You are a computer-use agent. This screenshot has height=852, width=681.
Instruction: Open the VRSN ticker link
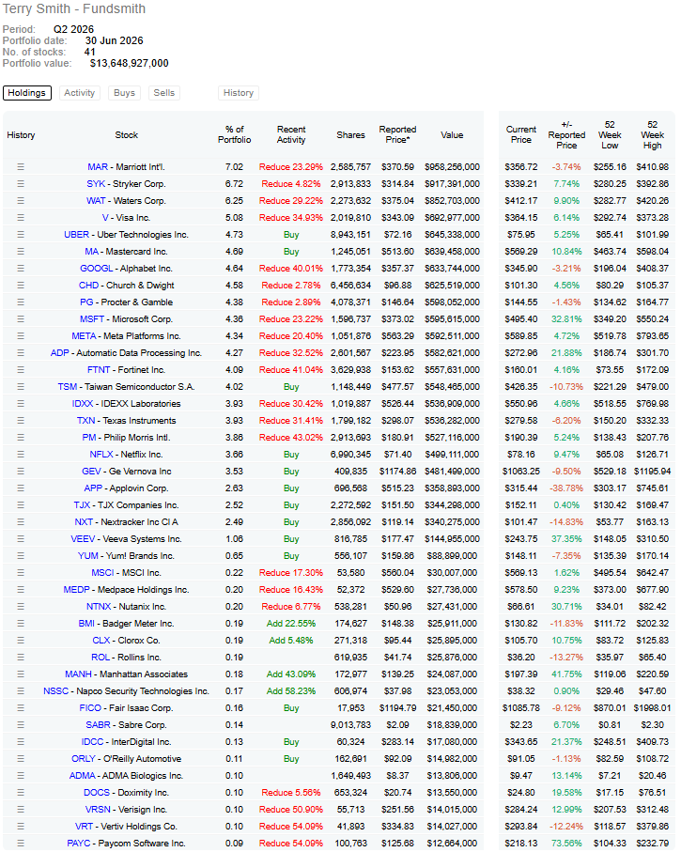point(98,809)
